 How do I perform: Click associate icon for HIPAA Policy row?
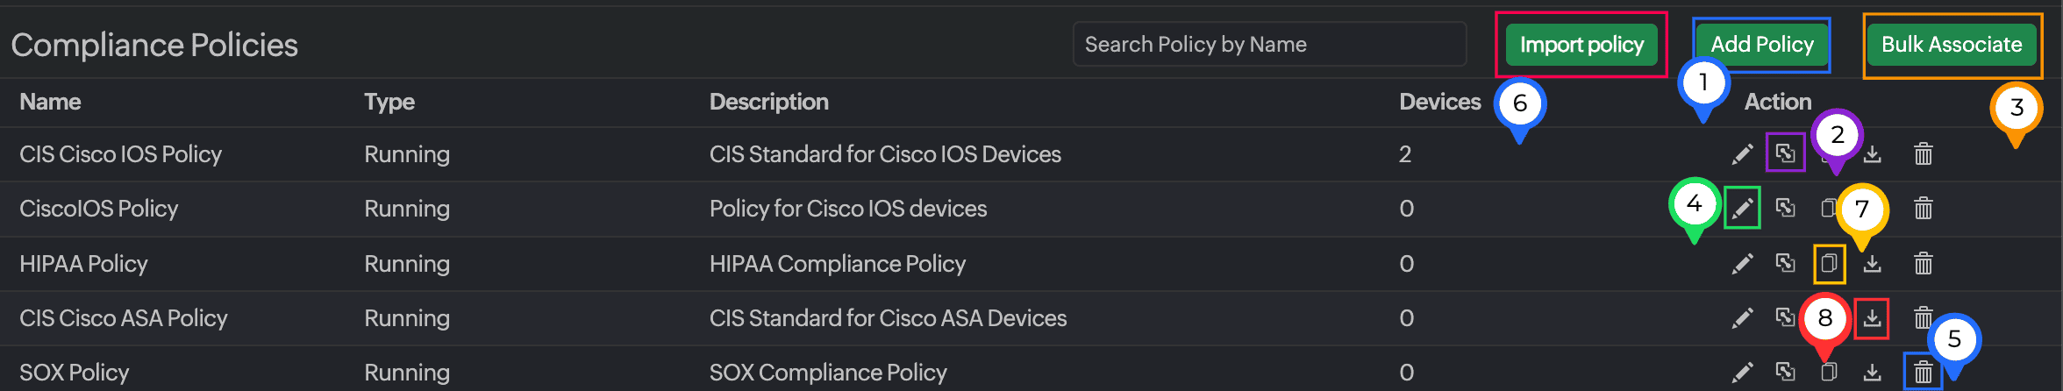pos(1785,262)
